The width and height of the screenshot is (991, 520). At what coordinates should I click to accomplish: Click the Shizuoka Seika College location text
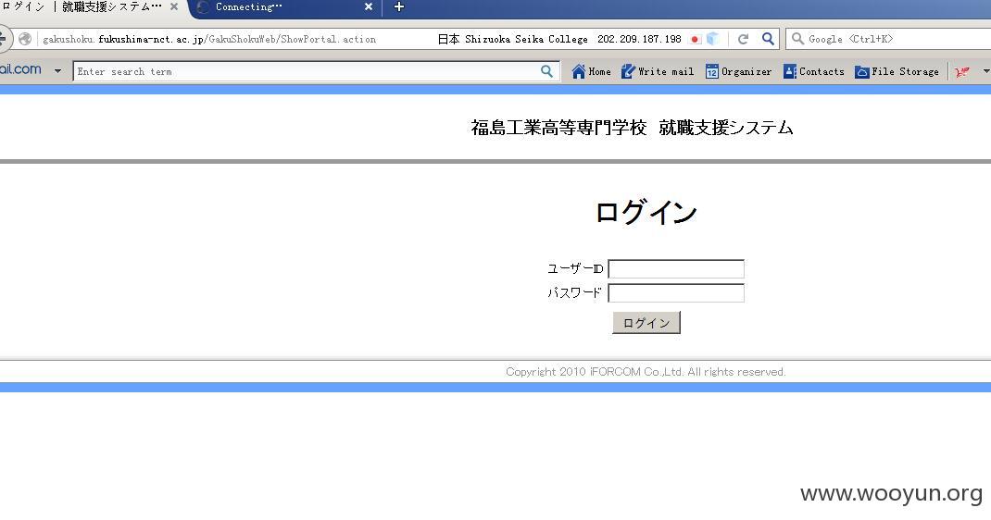tap(526, 39)
